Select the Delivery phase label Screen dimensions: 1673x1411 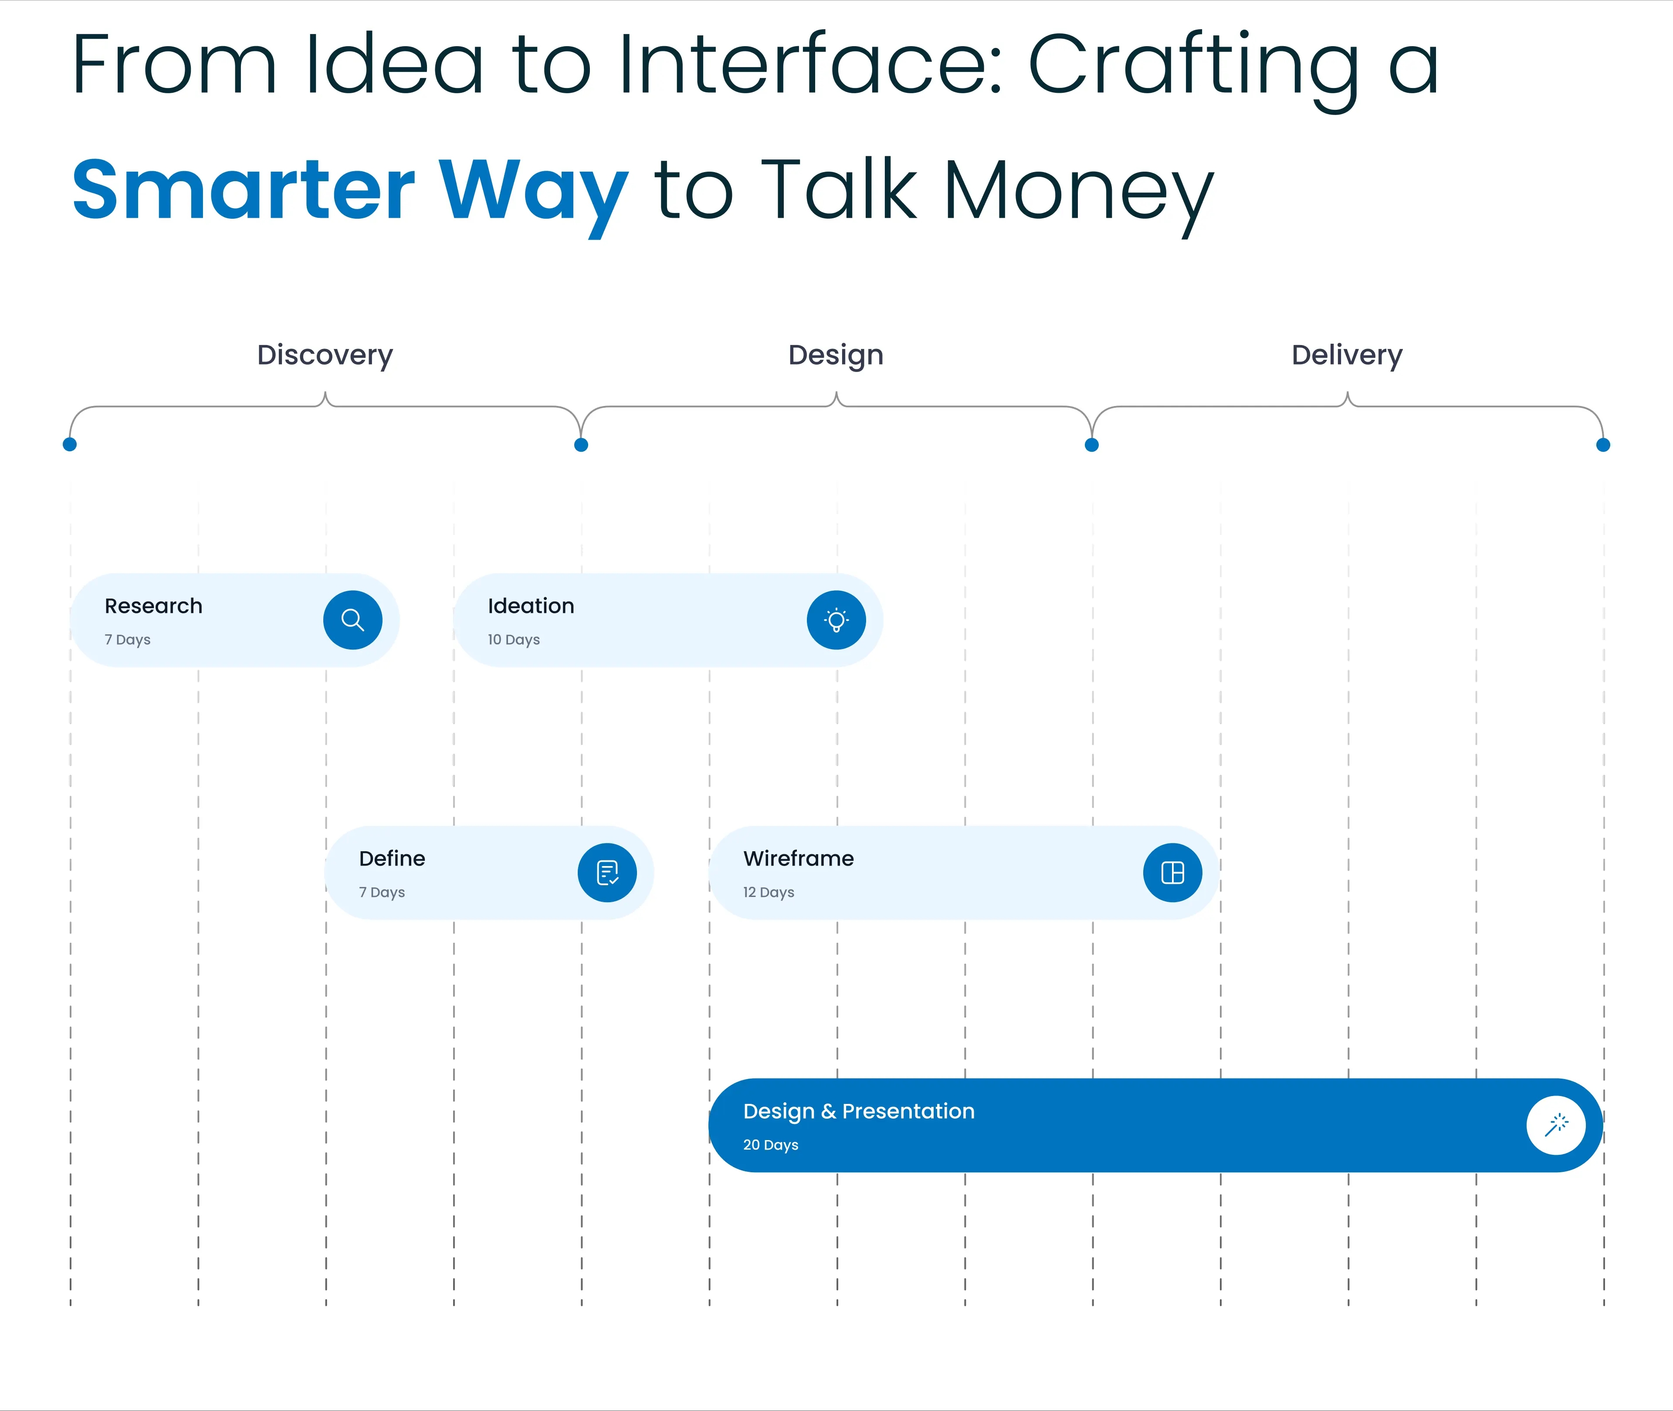(x=1347, y=354)
